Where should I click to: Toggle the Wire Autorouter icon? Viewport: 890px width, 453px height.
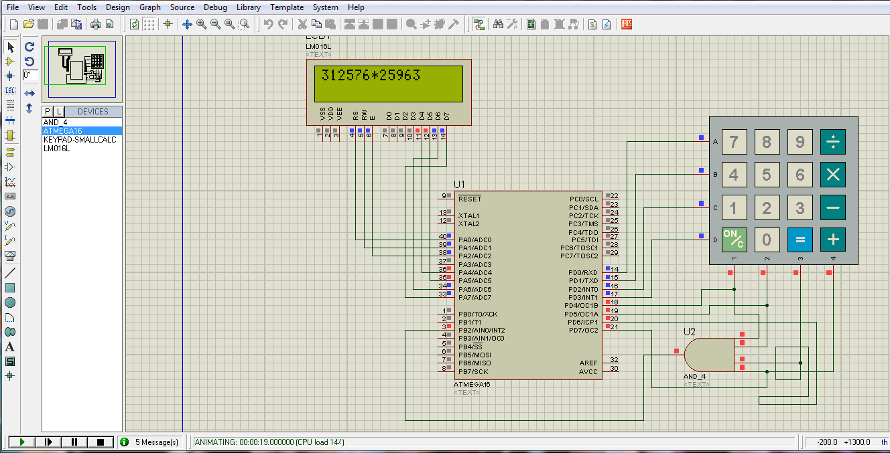coord(479,24)
